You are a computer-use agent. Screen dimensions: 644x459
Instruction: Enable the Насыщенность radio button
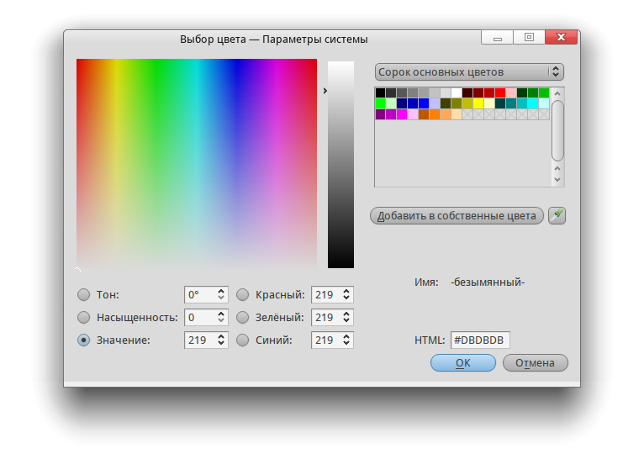pos(83,318)
